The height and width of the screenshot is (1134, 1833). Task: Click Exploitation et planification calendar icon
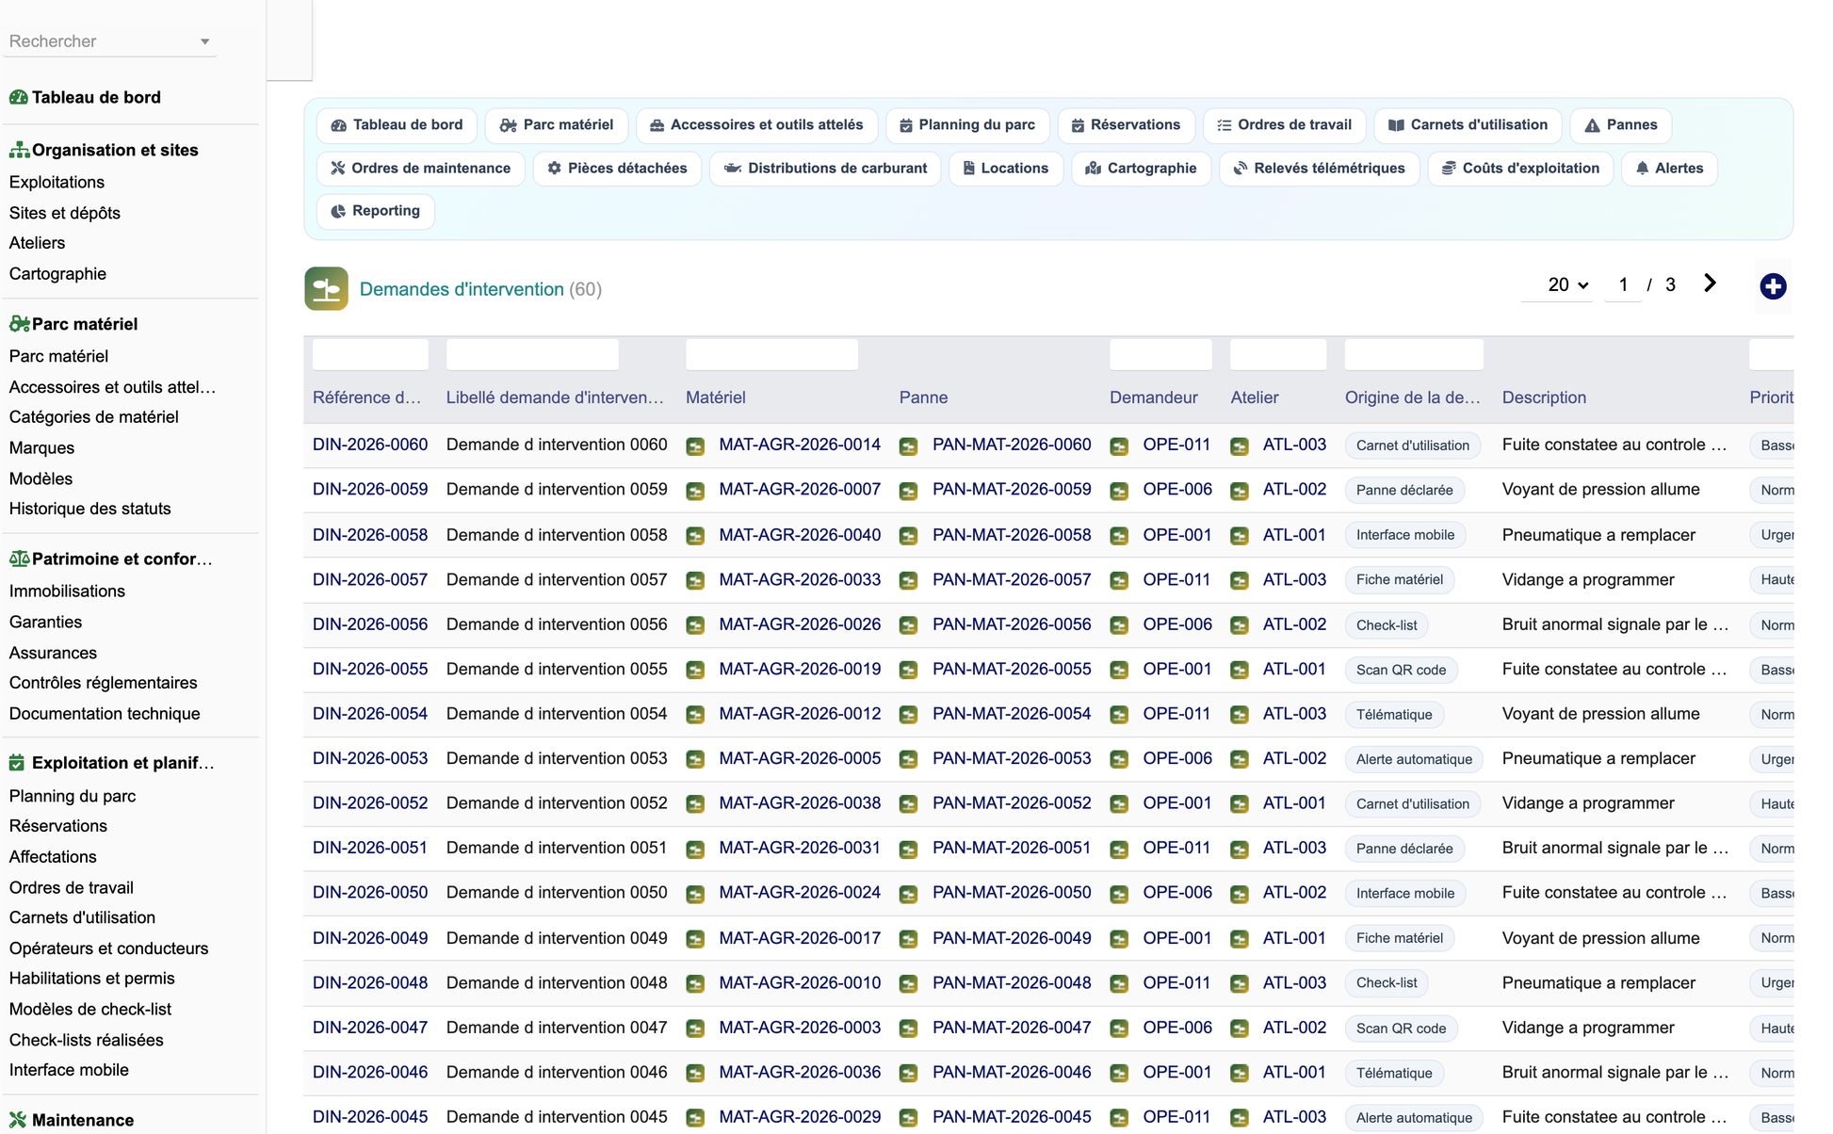(x=17, y=763)
